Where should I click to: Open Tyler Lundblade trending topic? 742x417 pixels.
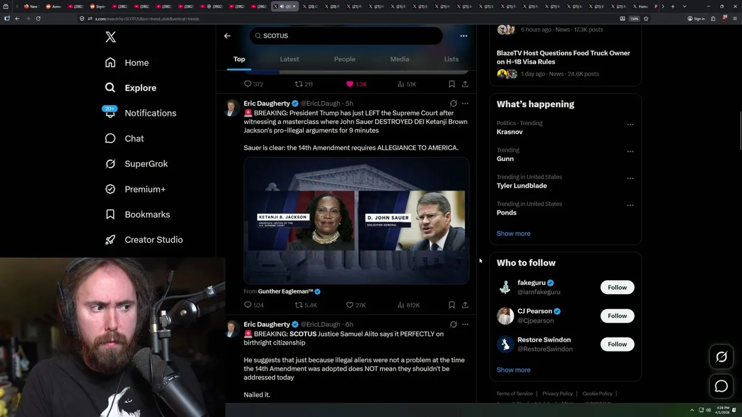coord(522,186)
